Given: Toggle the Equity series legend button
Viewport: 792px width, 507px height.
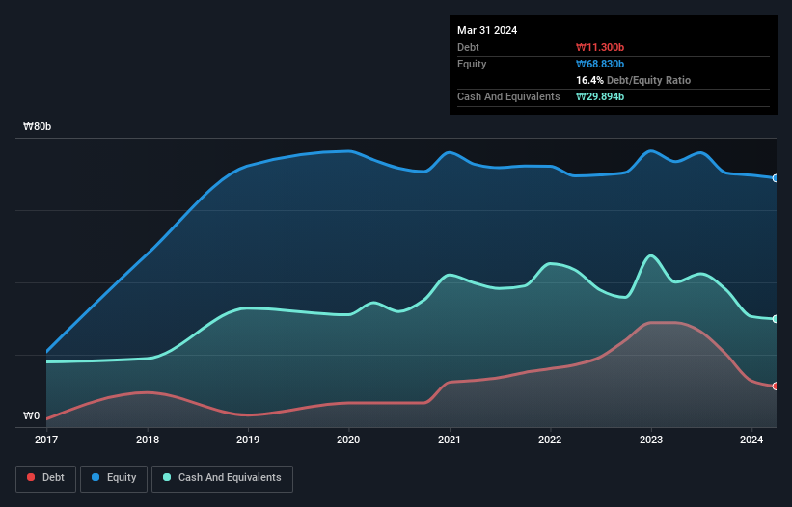Looking at the screenshot, I should [x=114, y=478].
